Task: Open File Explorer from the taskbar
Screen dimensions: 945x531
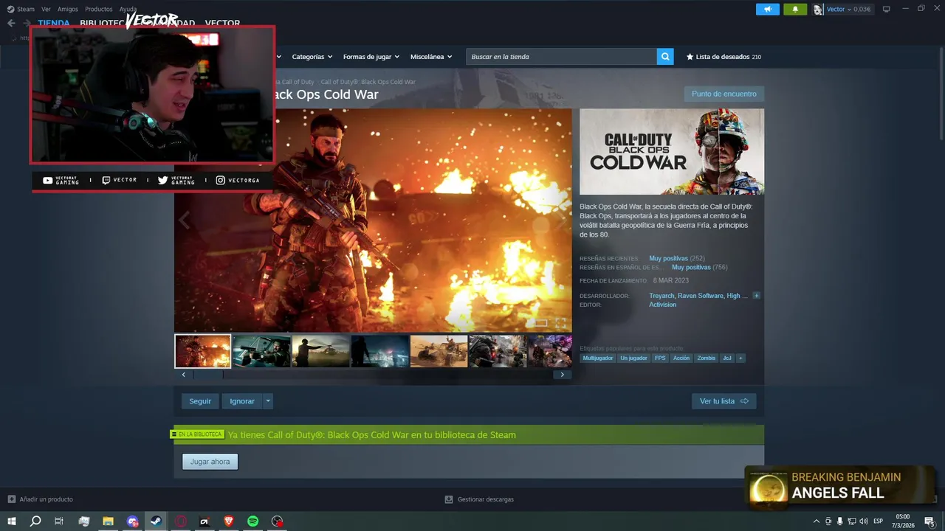Action: pos(108,521)
